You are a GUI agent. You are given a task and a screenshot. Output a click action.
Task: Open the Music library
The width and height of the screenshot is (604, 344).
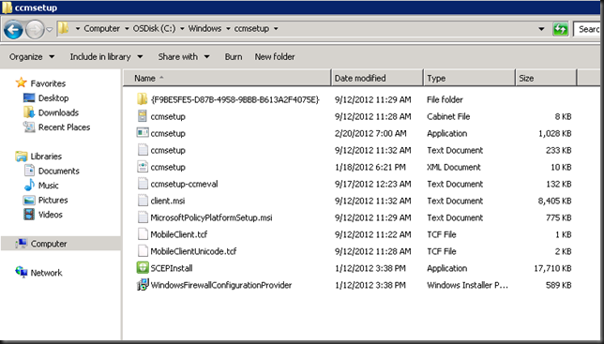pyautogui.click(x=48, y=186)
